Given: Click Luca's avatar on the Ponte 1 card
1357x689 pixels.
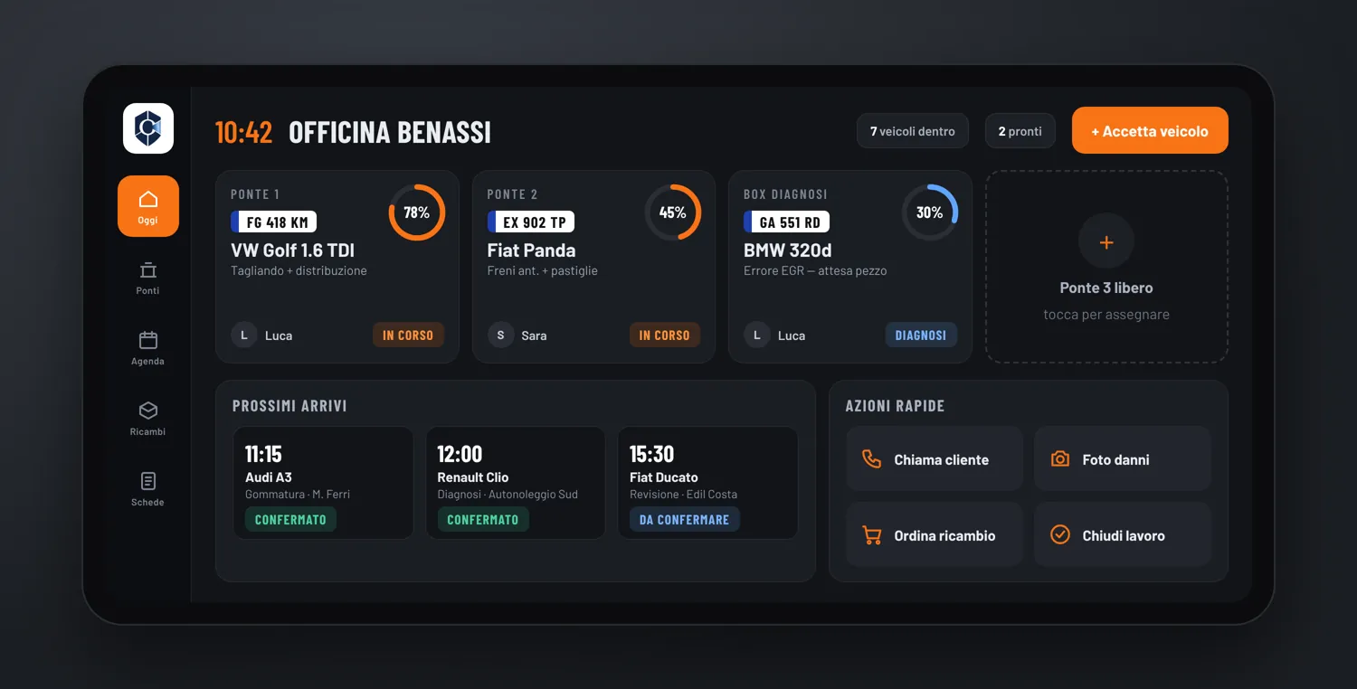Looking at the screenshot, I should click(243, 335).
